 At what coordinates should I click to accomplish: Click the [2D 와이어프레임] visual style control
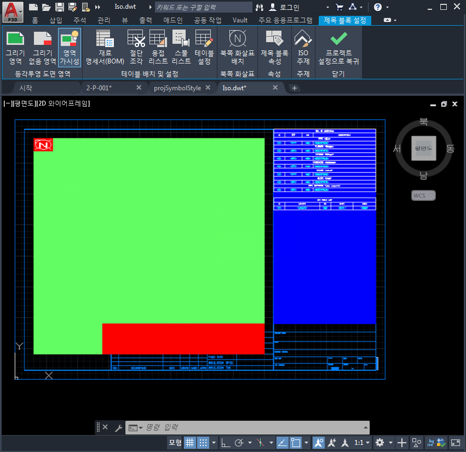point(64,103)
